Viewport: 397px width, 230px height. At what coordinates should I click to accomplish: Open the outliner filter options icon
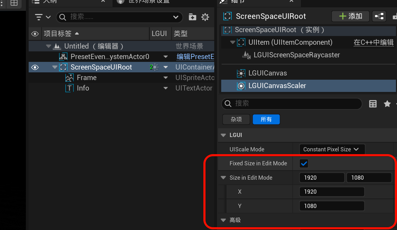[x=43, y=17]
